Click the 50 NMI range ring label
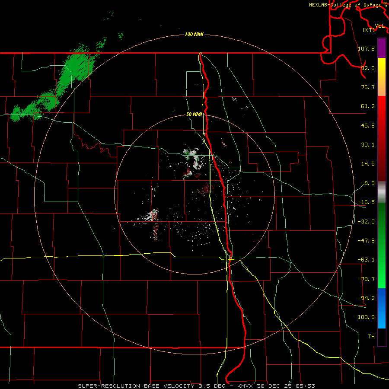 click(x=194, y=115)
